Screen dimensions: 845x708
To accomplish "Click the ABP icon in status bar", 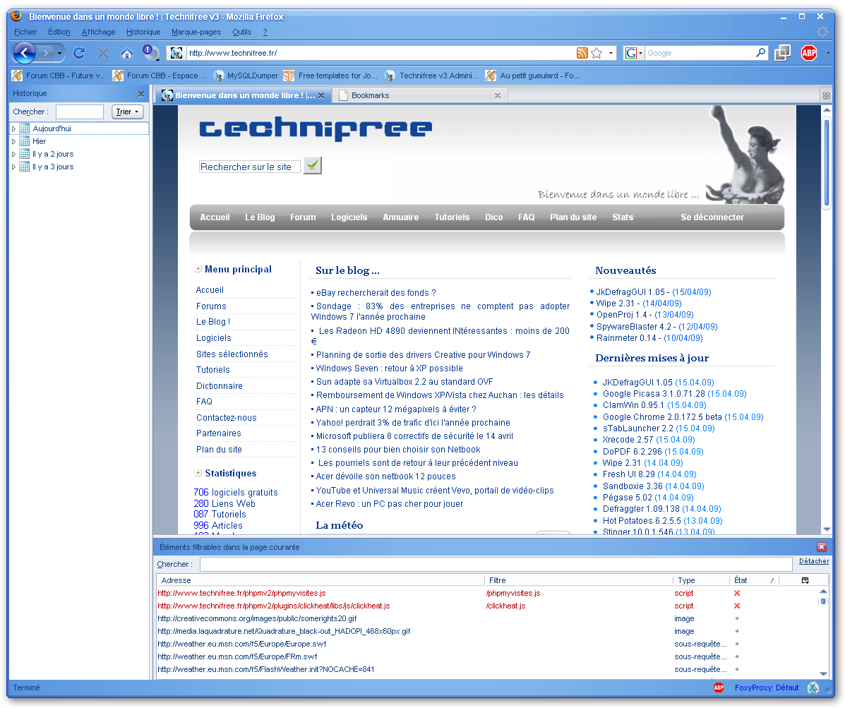I will [719, 688].
